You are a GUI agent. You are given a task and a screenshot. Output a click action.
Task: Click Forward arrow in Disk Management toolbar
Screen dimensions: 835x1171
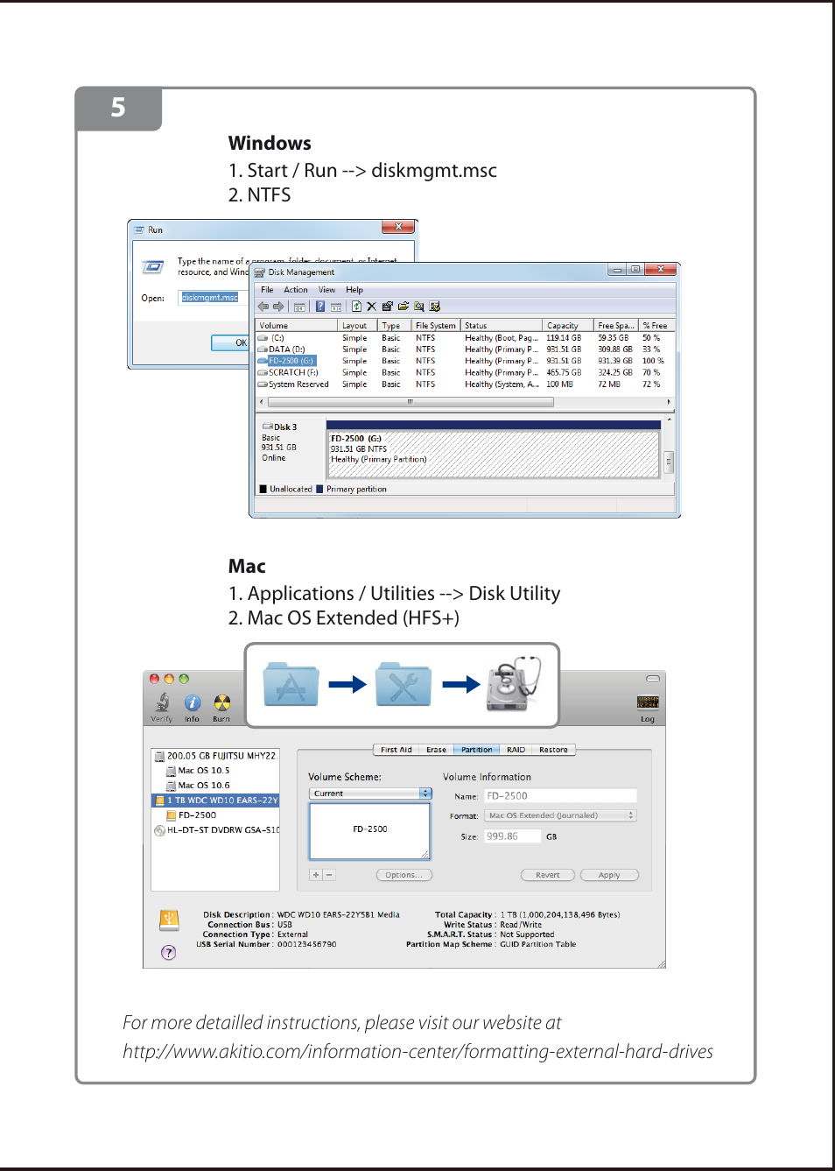coord(278,307)
